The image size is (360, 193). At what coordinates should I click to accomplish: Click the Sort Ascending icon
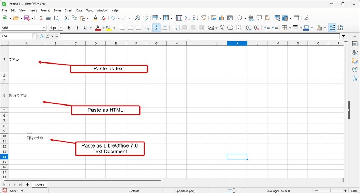point(187,18)
